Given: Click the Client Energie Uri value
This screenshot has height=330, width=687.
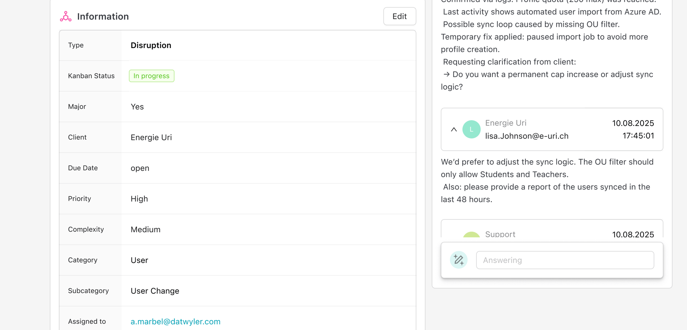Looking at the screenshot, I should coord(151,137).
